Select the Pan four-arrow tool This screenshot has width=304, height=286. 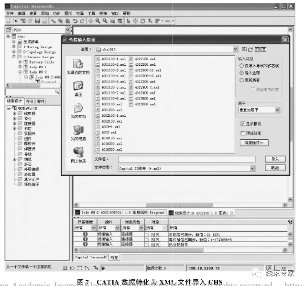pos(91,21)
